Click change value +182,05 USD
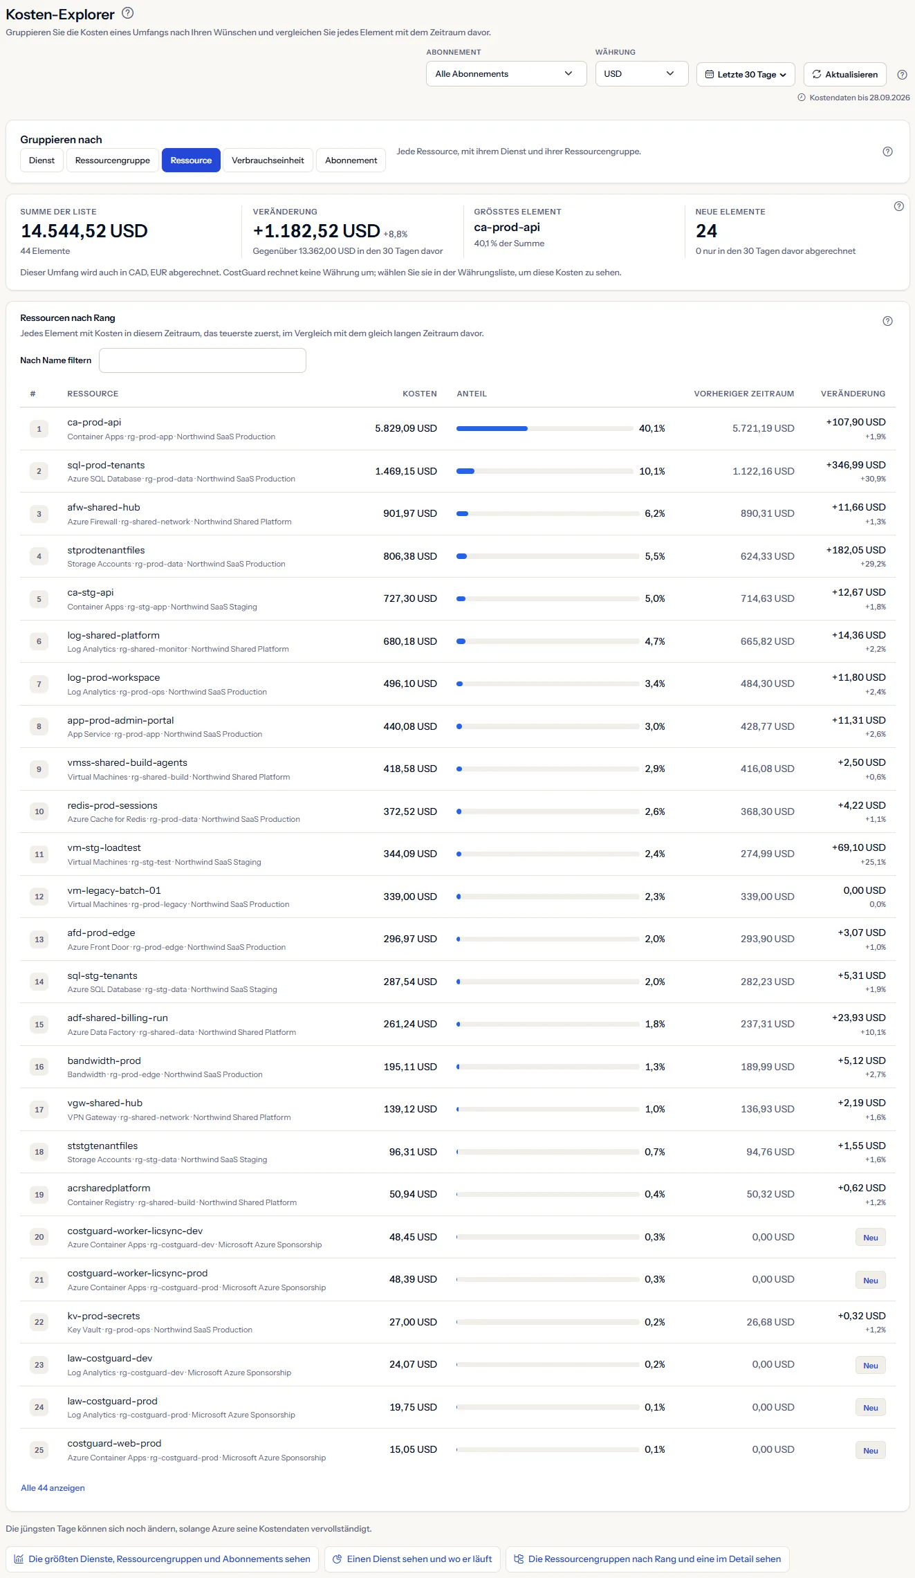This screenshot has height=1578, width=915. point(856,550)
